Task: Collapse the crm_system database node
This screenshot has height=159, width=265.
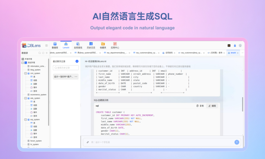Action: (x=26, y=73)
